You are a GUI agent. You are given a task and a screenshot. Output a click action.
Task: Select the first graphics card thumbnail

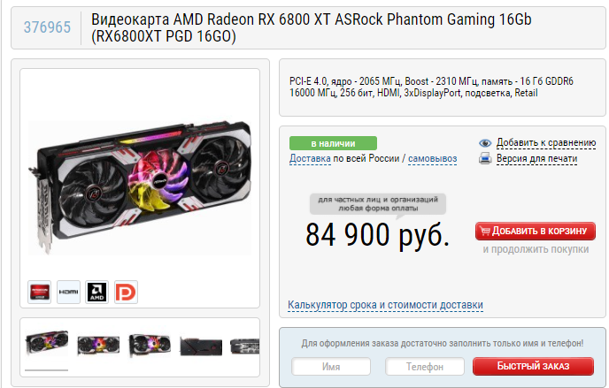pos(47,344)
